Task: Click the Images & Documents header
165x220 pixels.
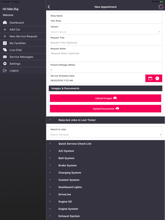Action: pos(105,89)
